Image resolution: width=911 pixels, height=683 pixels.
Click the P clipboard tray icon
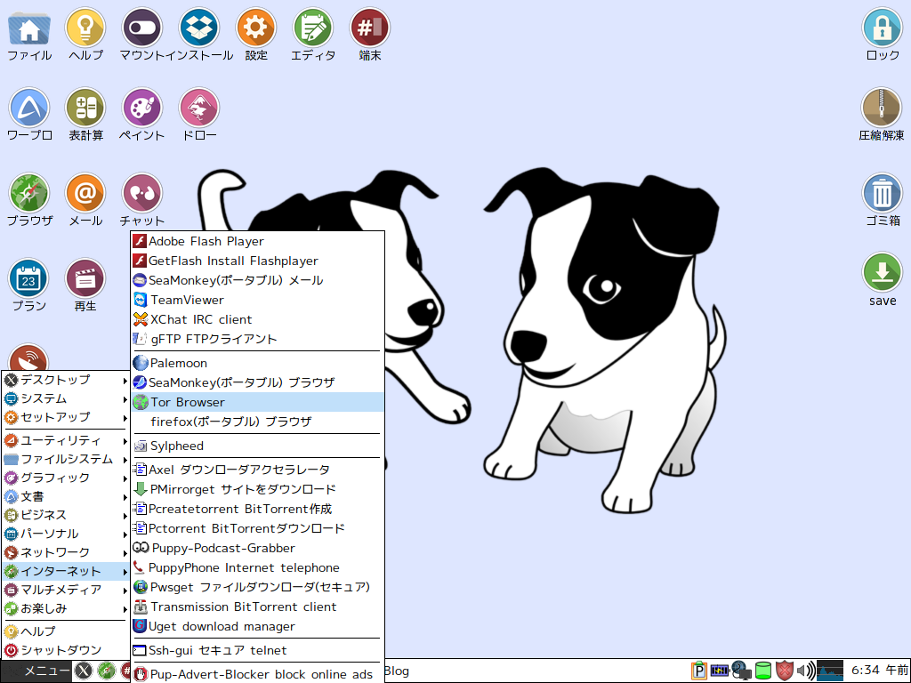pyautogui.click(x=699, y=671)
